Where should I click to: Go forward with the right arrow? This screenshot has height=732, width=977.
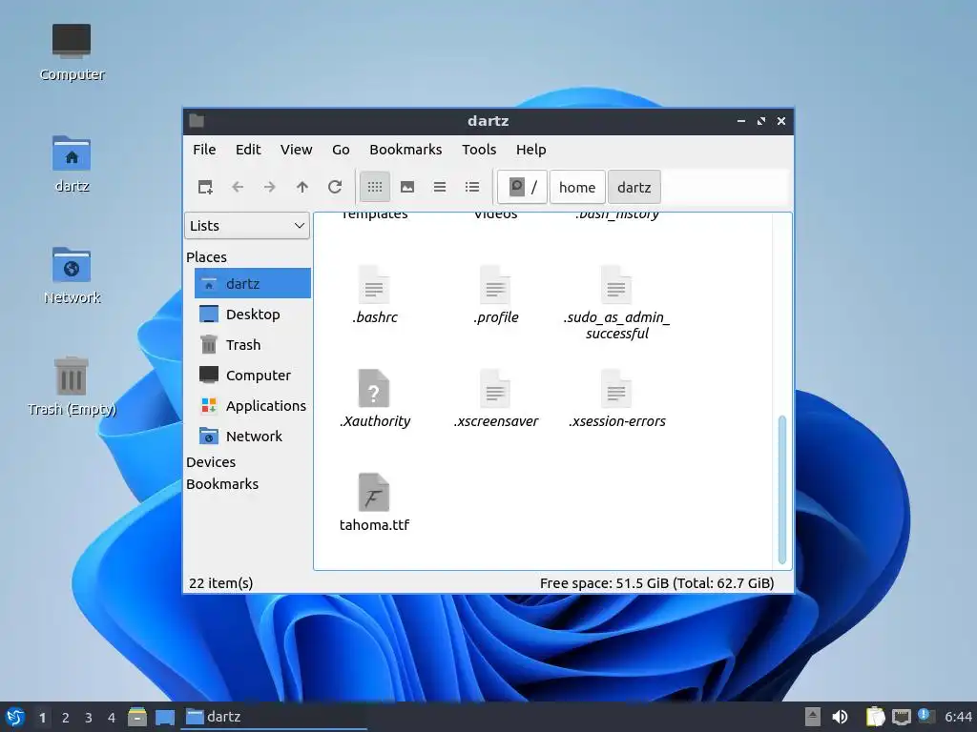pyautogui.click(x=270, y=187)
